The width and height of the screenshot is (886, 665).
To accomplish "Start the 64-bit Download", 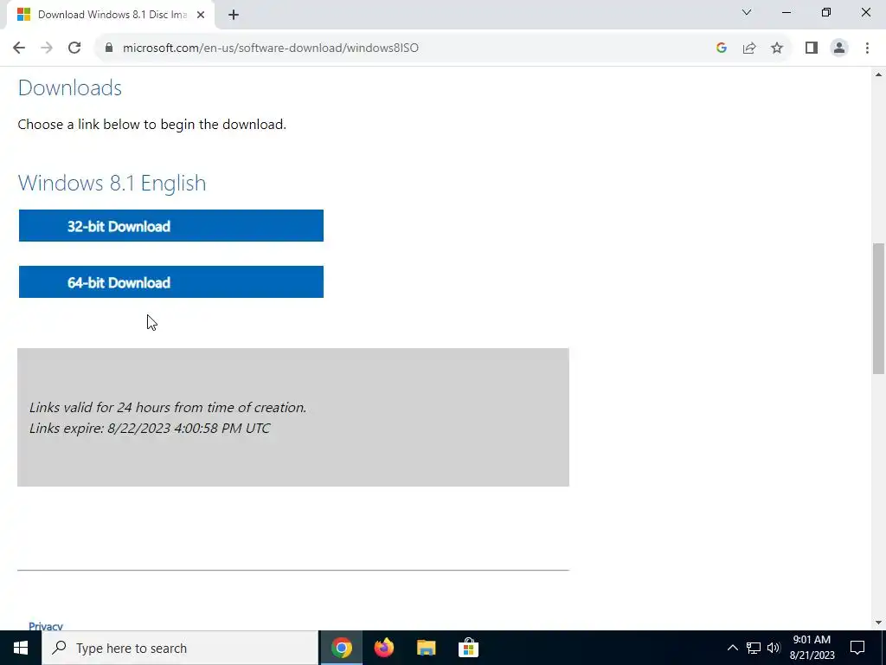I will point(171,281).
